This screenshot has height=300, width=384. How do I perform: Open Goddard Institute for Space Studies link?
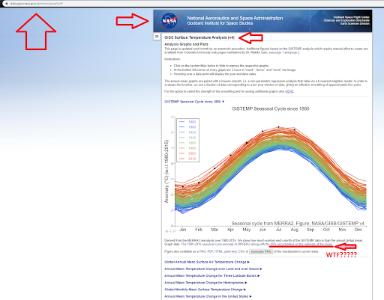[220, 23]
